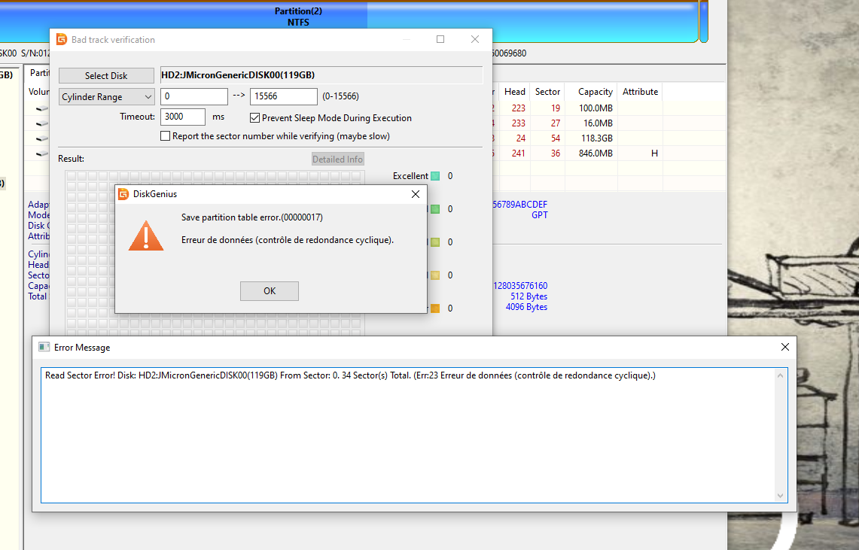
Task: Select the drive icon in the first volume row
Action: point(42,108)
